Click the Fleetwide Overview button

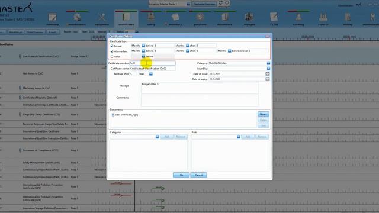204,4
